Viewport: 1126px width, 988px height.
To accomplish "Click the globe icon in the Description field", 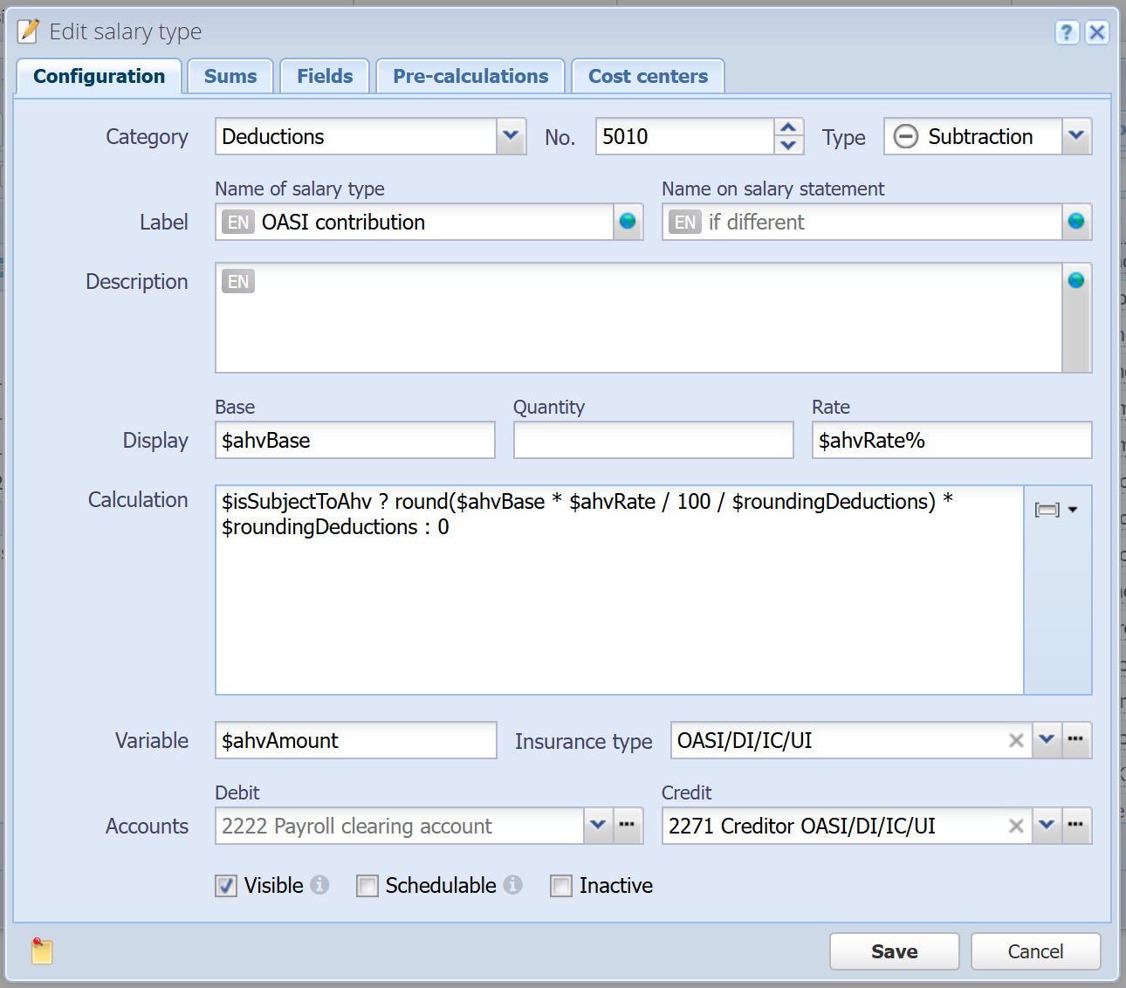I will tap(1076, 280).
